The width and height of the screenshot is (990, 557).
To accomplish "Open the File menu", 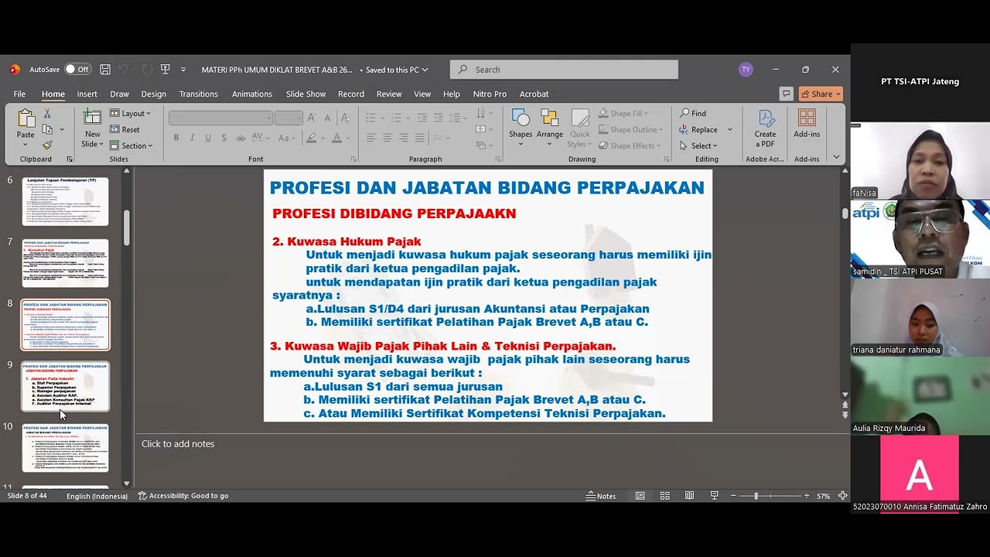I will click(x=19, y=94).
